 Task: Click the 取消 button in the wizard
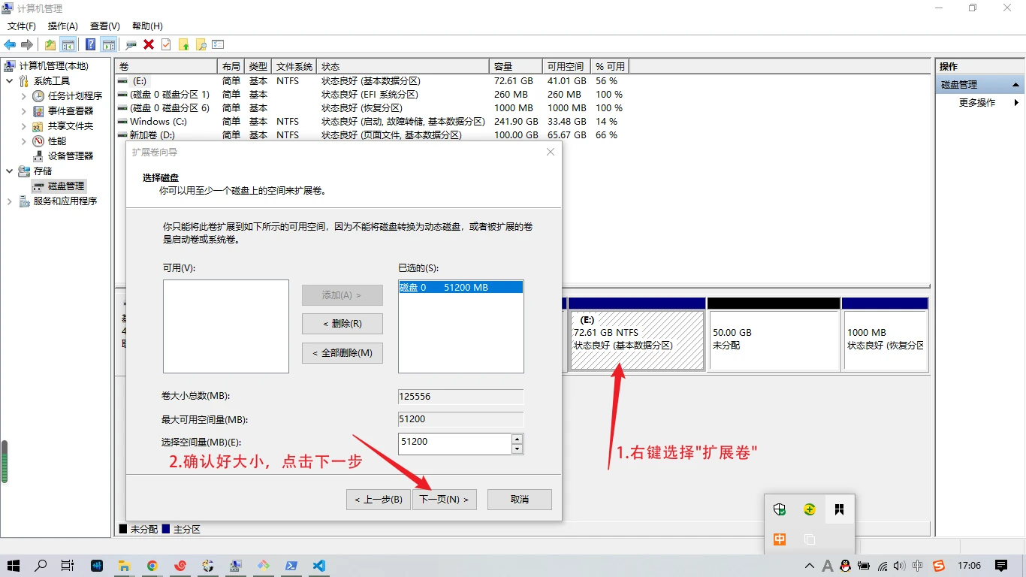(x=519, y=500)
